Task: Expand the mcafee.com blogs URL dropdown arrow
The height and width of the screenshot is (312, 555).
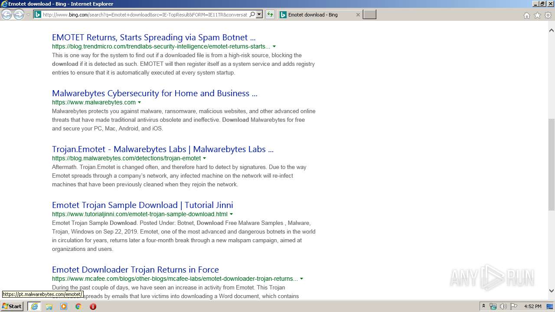Action: click(301, 279)
